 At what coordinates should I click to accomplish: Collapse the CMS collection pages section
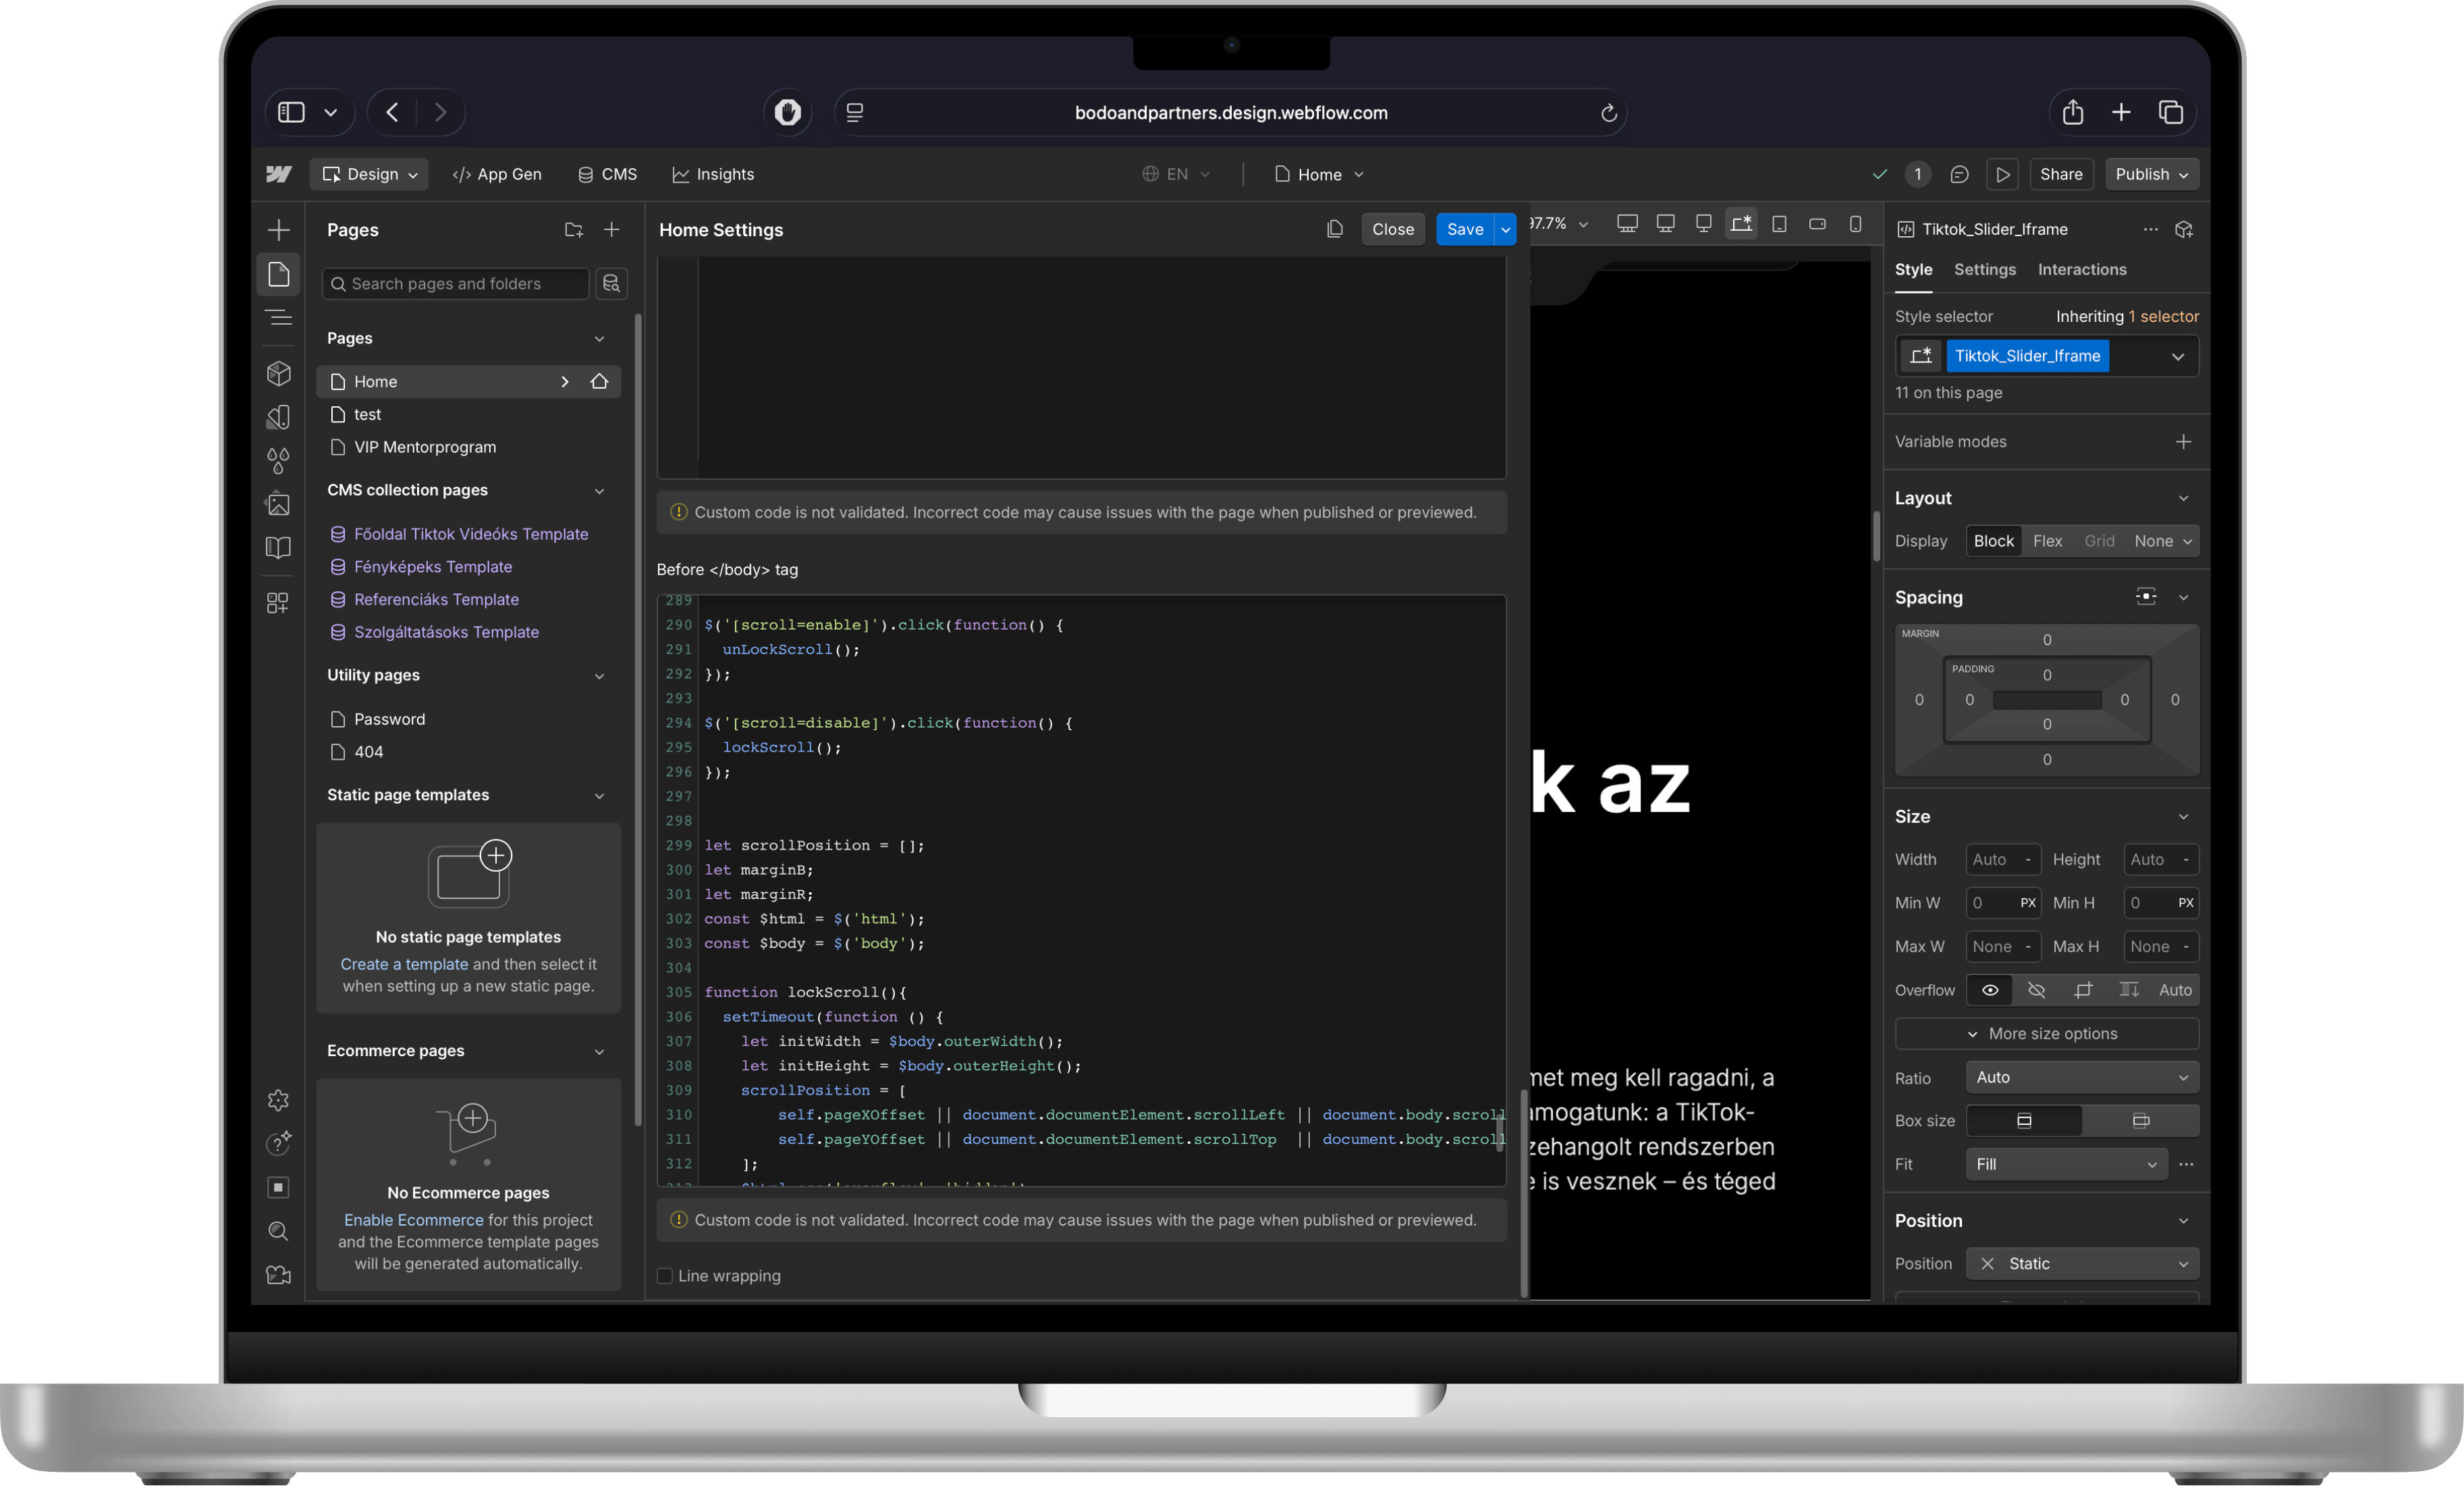pos(599,490)
